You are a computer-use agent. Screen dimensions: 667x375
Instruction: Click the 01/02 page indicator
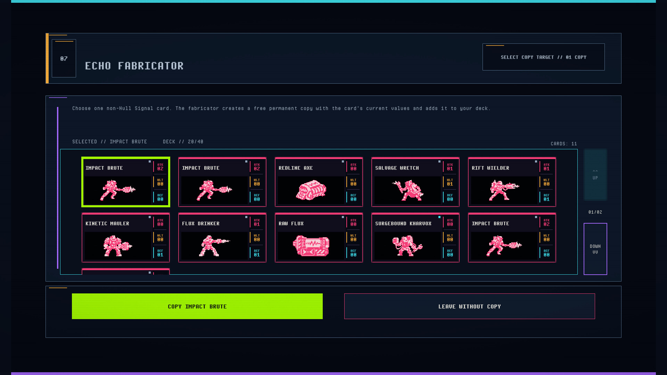(x=595, y=212)
